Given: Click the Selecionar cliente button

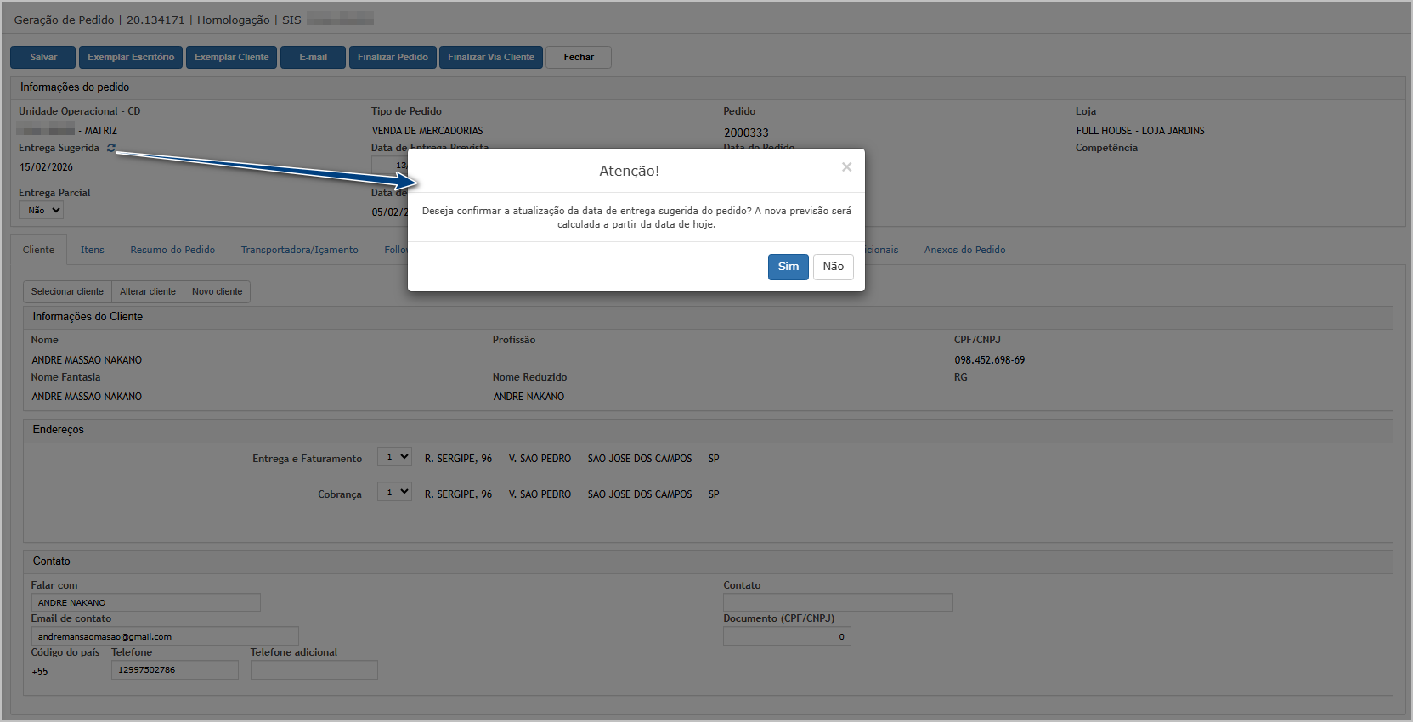Looking at the screenshot, I should click(x=67, y=292).
